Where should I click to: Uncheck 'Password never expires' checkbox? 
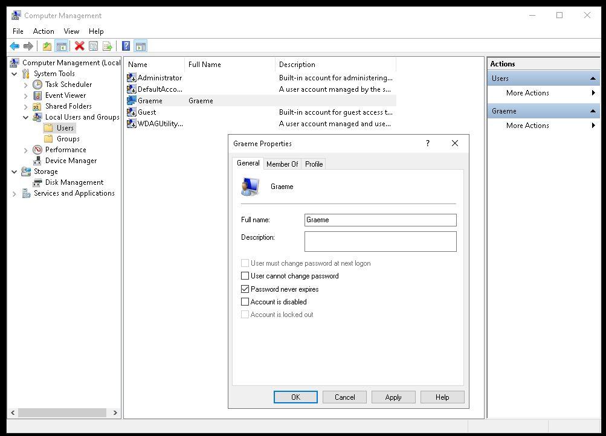point(245,289)
